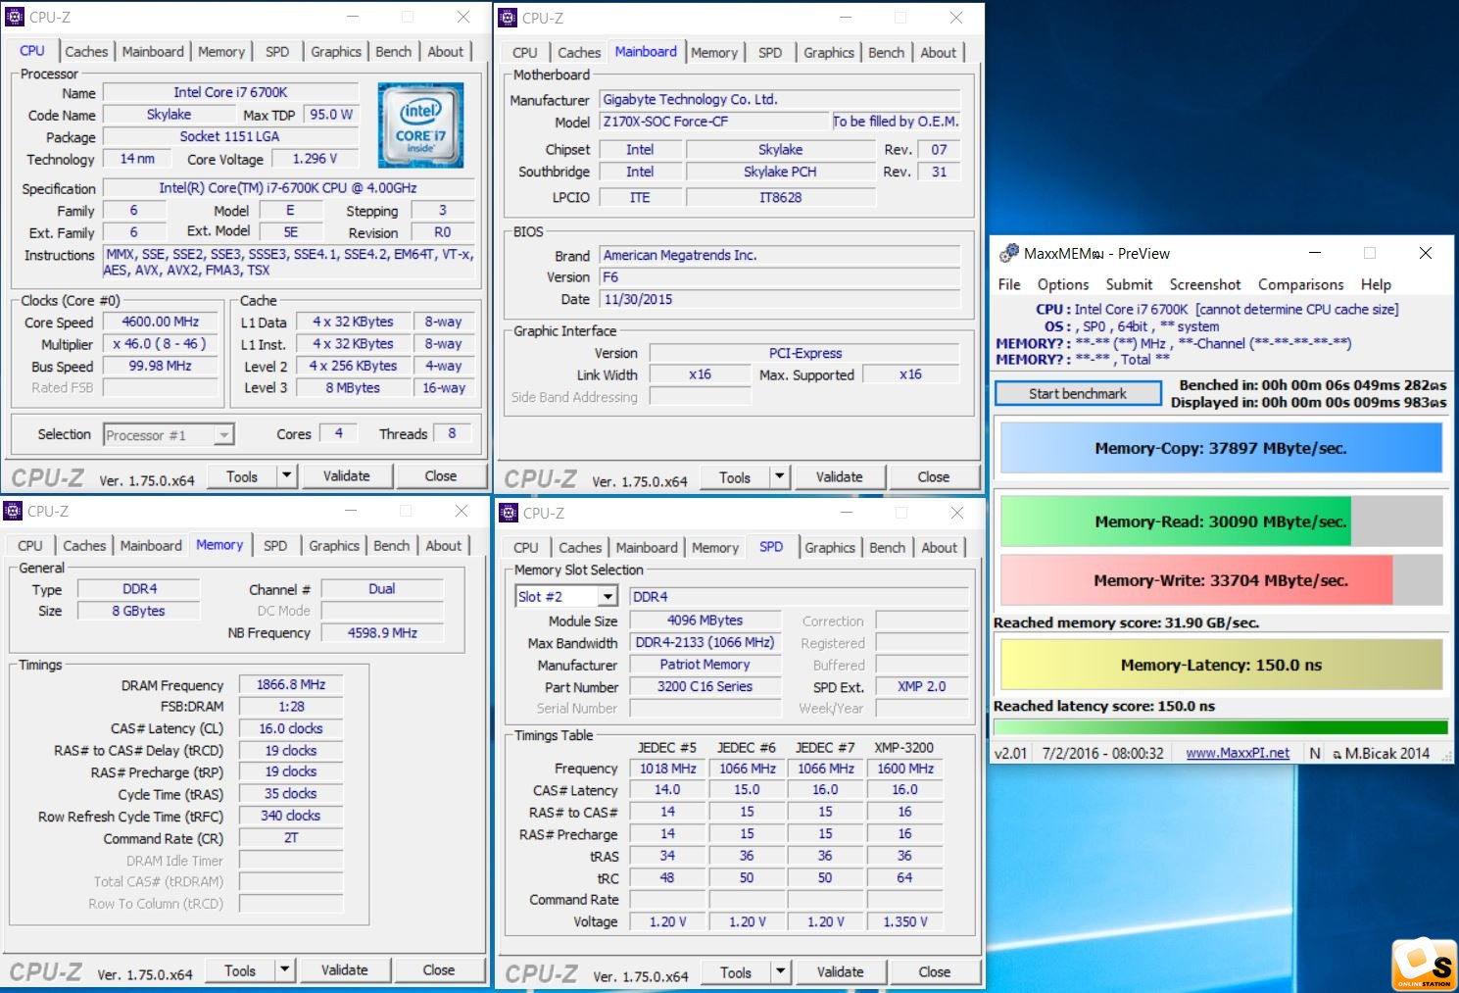Click CPU-Z app icon in the SPD window title bar

tap(509, 513)
